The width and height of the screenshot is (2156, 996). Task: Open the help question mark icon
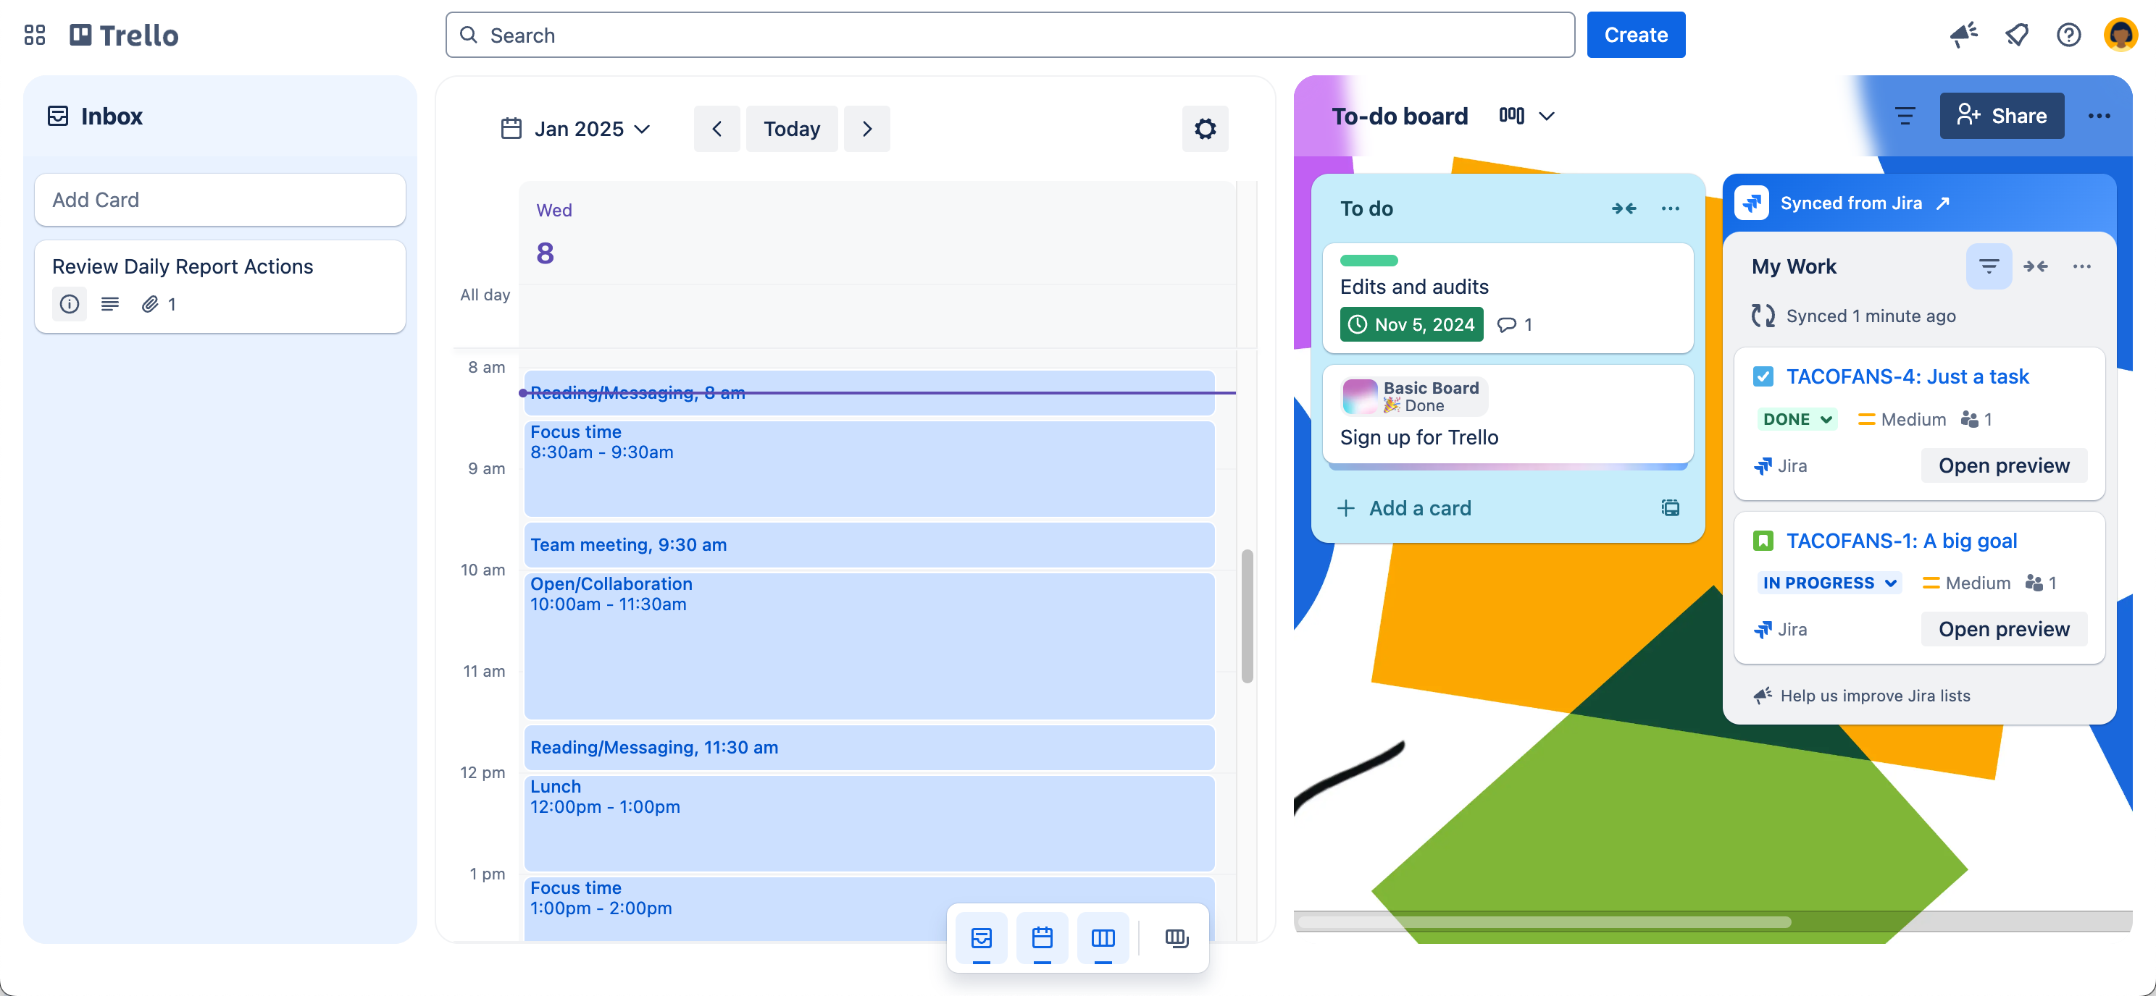pyautogui.click(x=2068, y=35)
